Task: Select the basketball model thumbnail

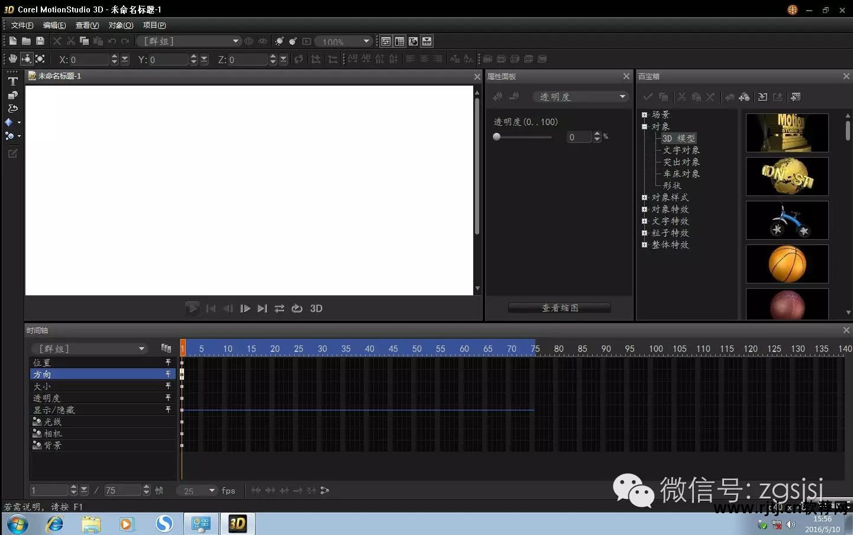Action: [x=787, y=264]
